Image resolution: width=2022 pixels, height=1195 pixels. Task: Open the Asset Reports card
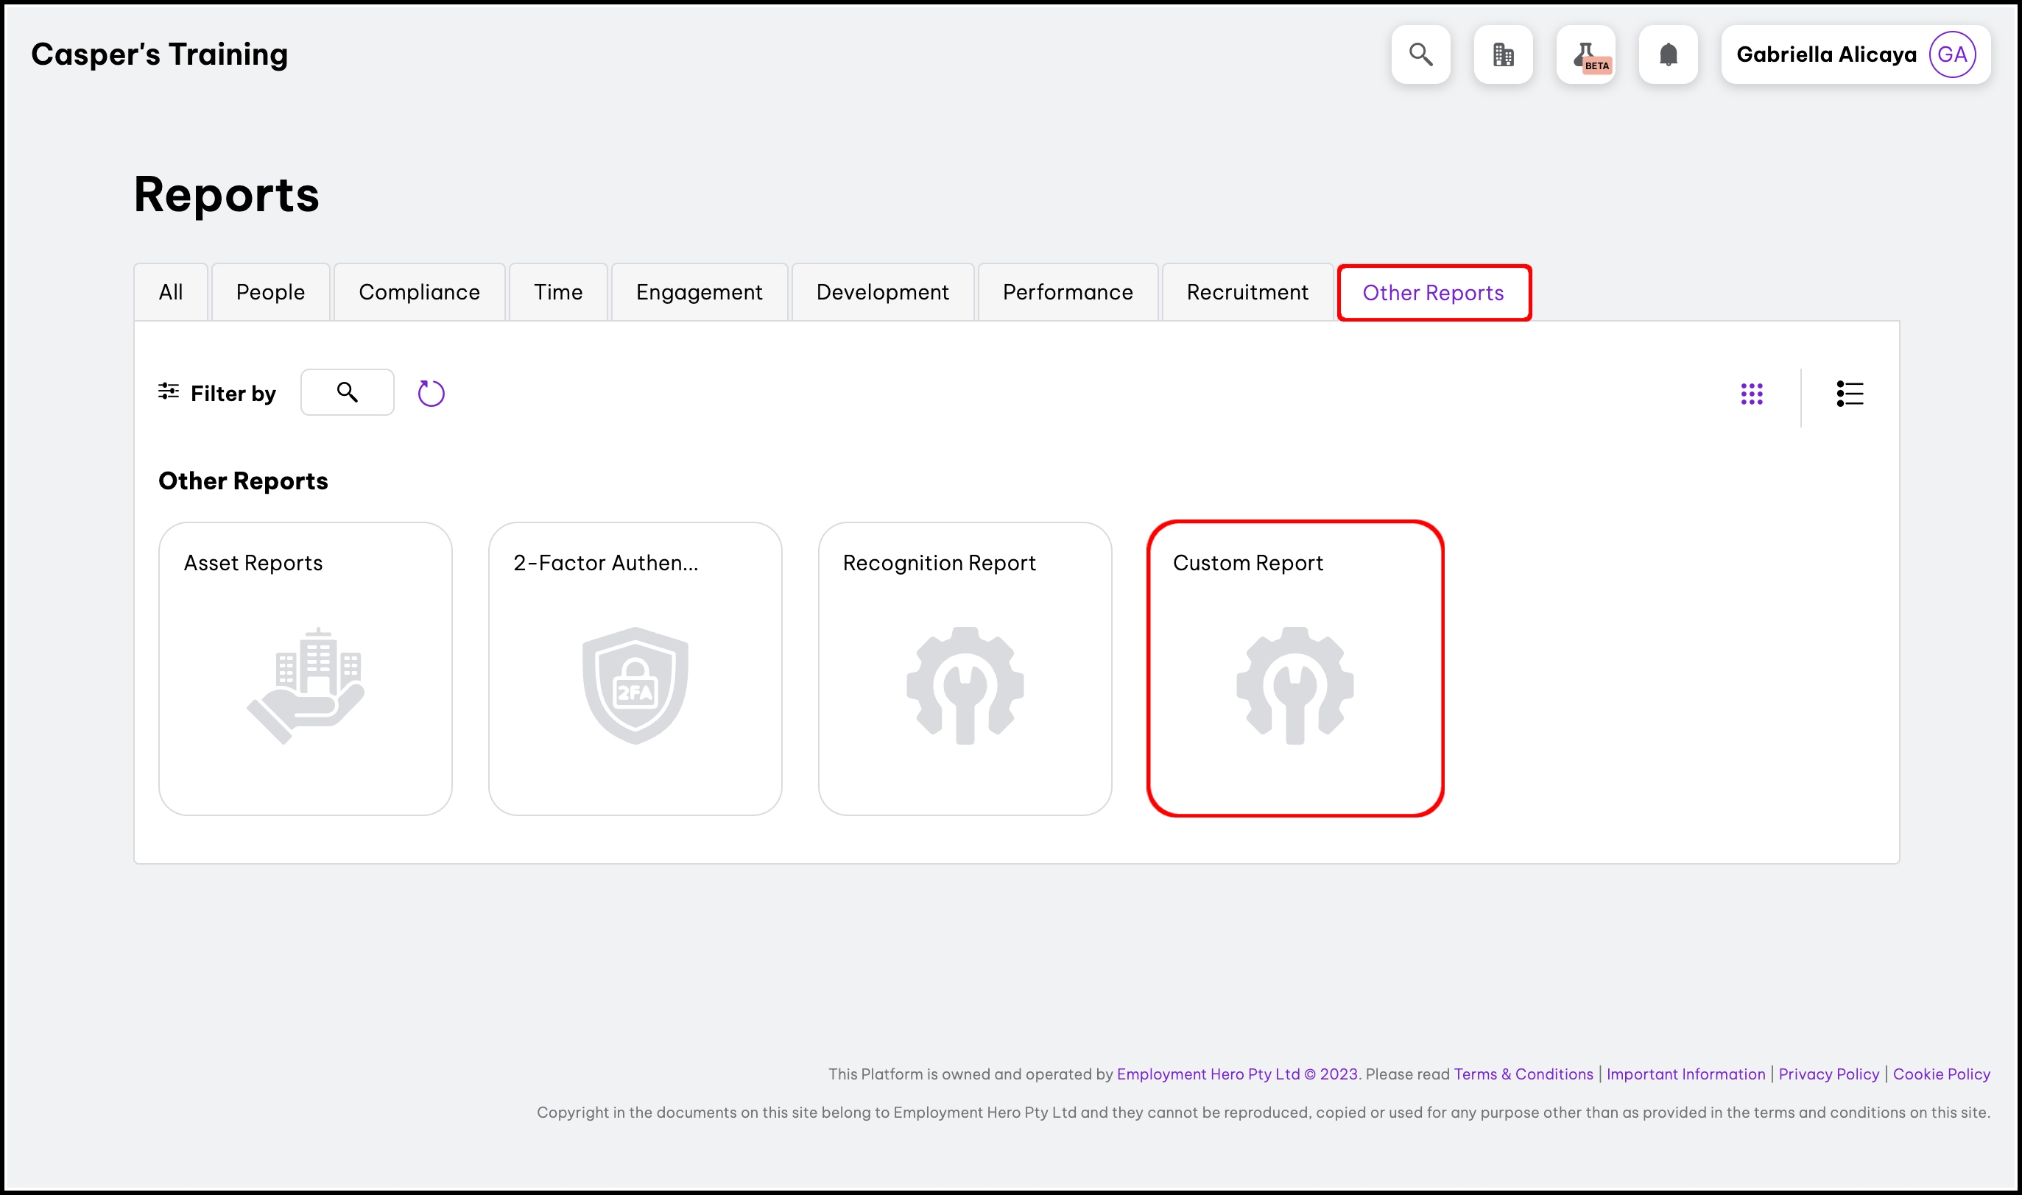tap(306, 668)
